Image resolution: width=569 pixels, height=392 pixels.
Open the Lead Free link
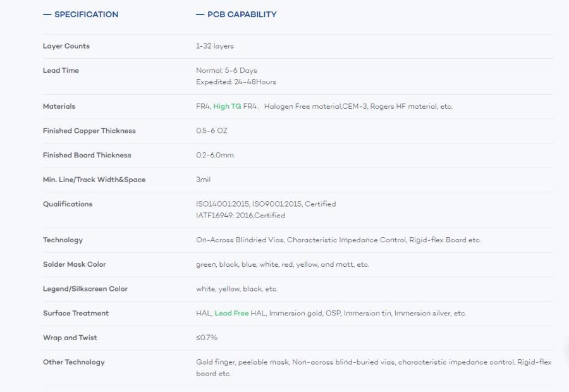(x=231, y=314)
